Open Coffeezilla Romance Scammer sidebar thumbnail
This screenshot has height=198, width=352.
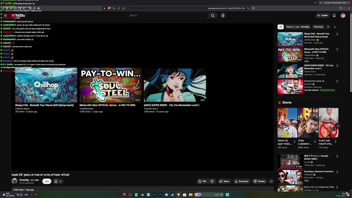click(290, 177)
